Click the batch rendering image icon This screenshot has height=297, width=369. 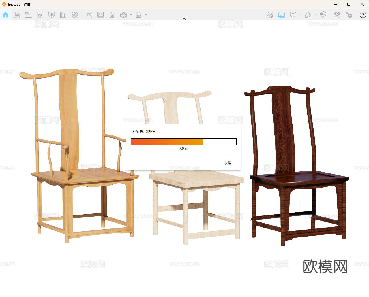coord(100,15)
